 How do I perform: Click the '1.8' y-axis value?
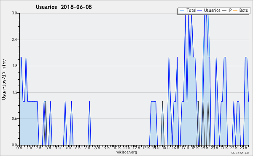point(14,66)
